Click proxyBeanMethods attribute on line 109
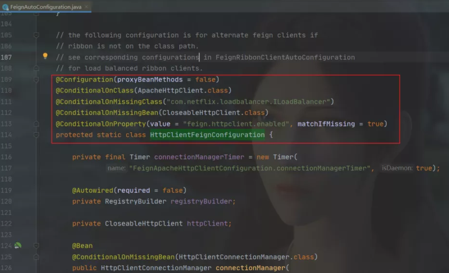Image resolution: width=449 pixels, height=273 pixels. point(150,80)
